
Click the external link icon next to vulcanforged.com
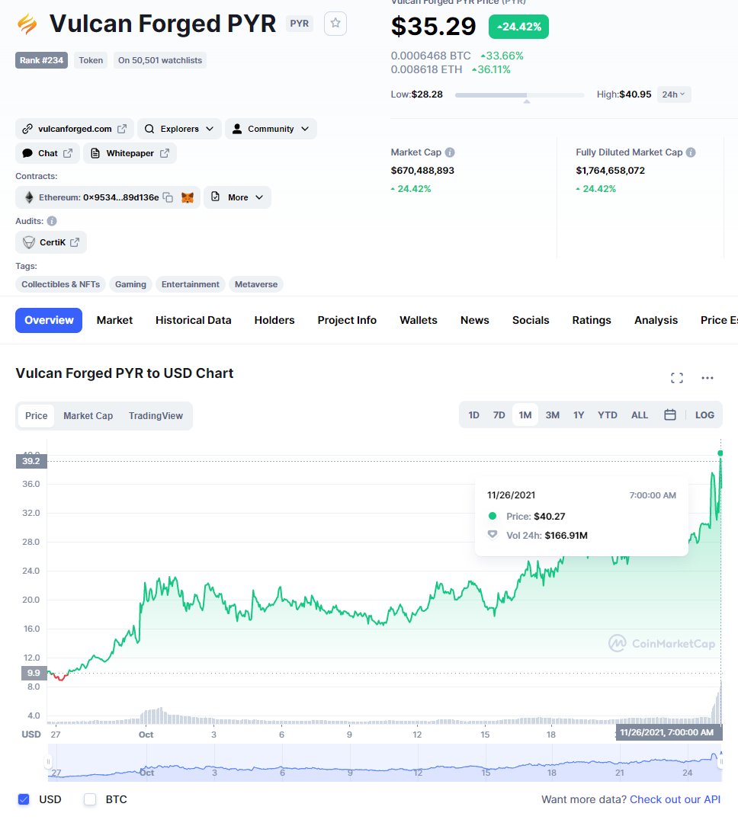[122, 129]
